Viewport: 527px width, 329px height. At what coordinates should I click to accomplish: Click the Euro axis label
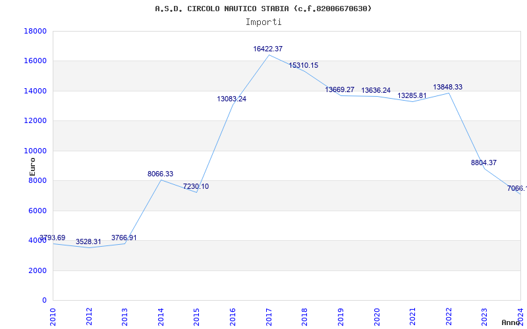coord(32,166)
